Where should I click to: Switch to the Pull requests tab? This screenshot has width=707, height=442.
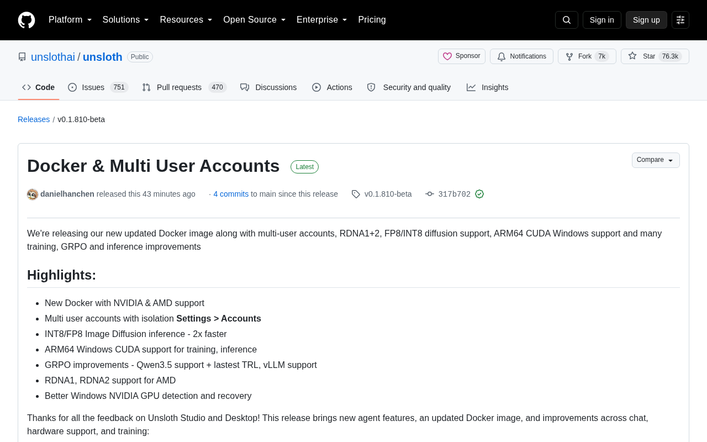pos(184,87)
